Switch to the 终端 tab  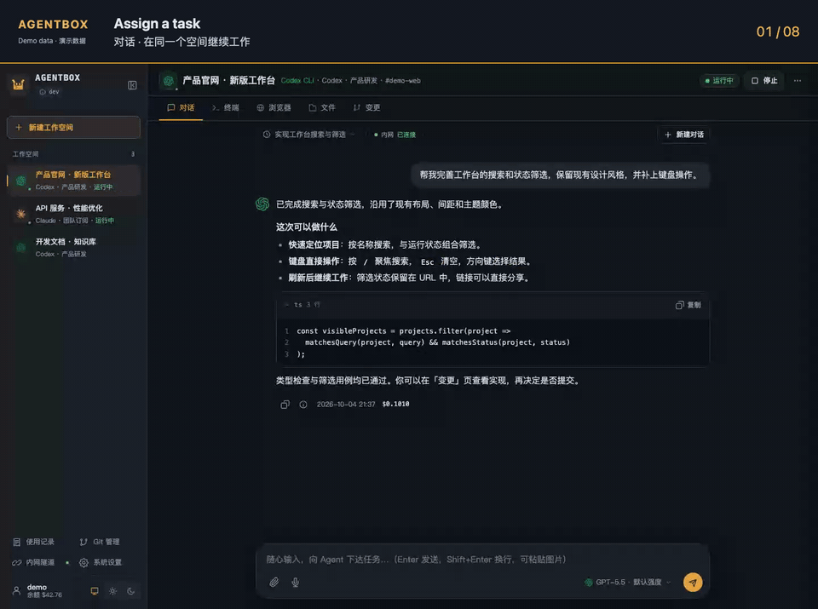click(225, 107)
